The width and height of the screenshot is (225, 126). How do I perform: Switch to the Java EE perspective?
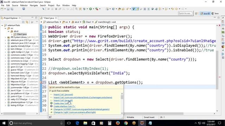[205, 13]
